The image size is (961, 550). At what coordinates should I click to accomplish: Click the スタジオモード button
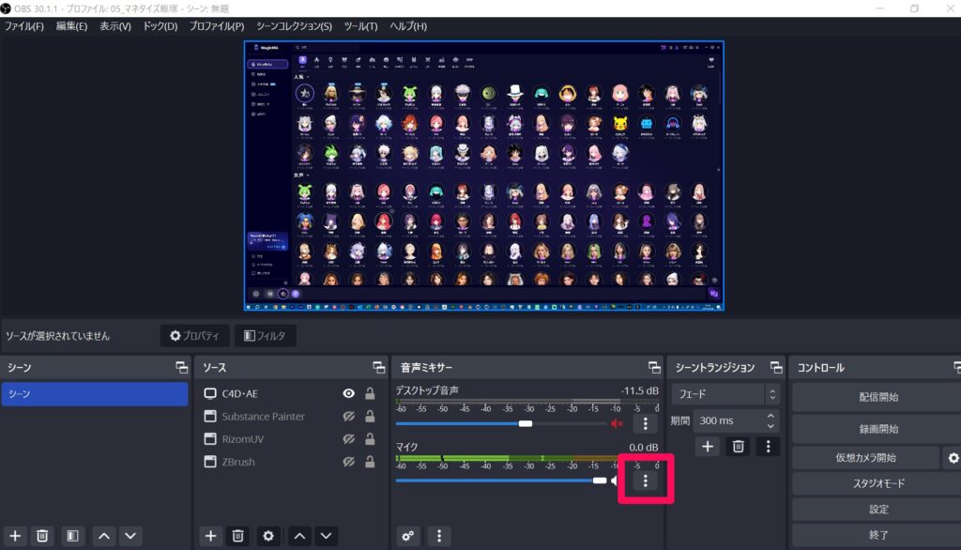877,483
